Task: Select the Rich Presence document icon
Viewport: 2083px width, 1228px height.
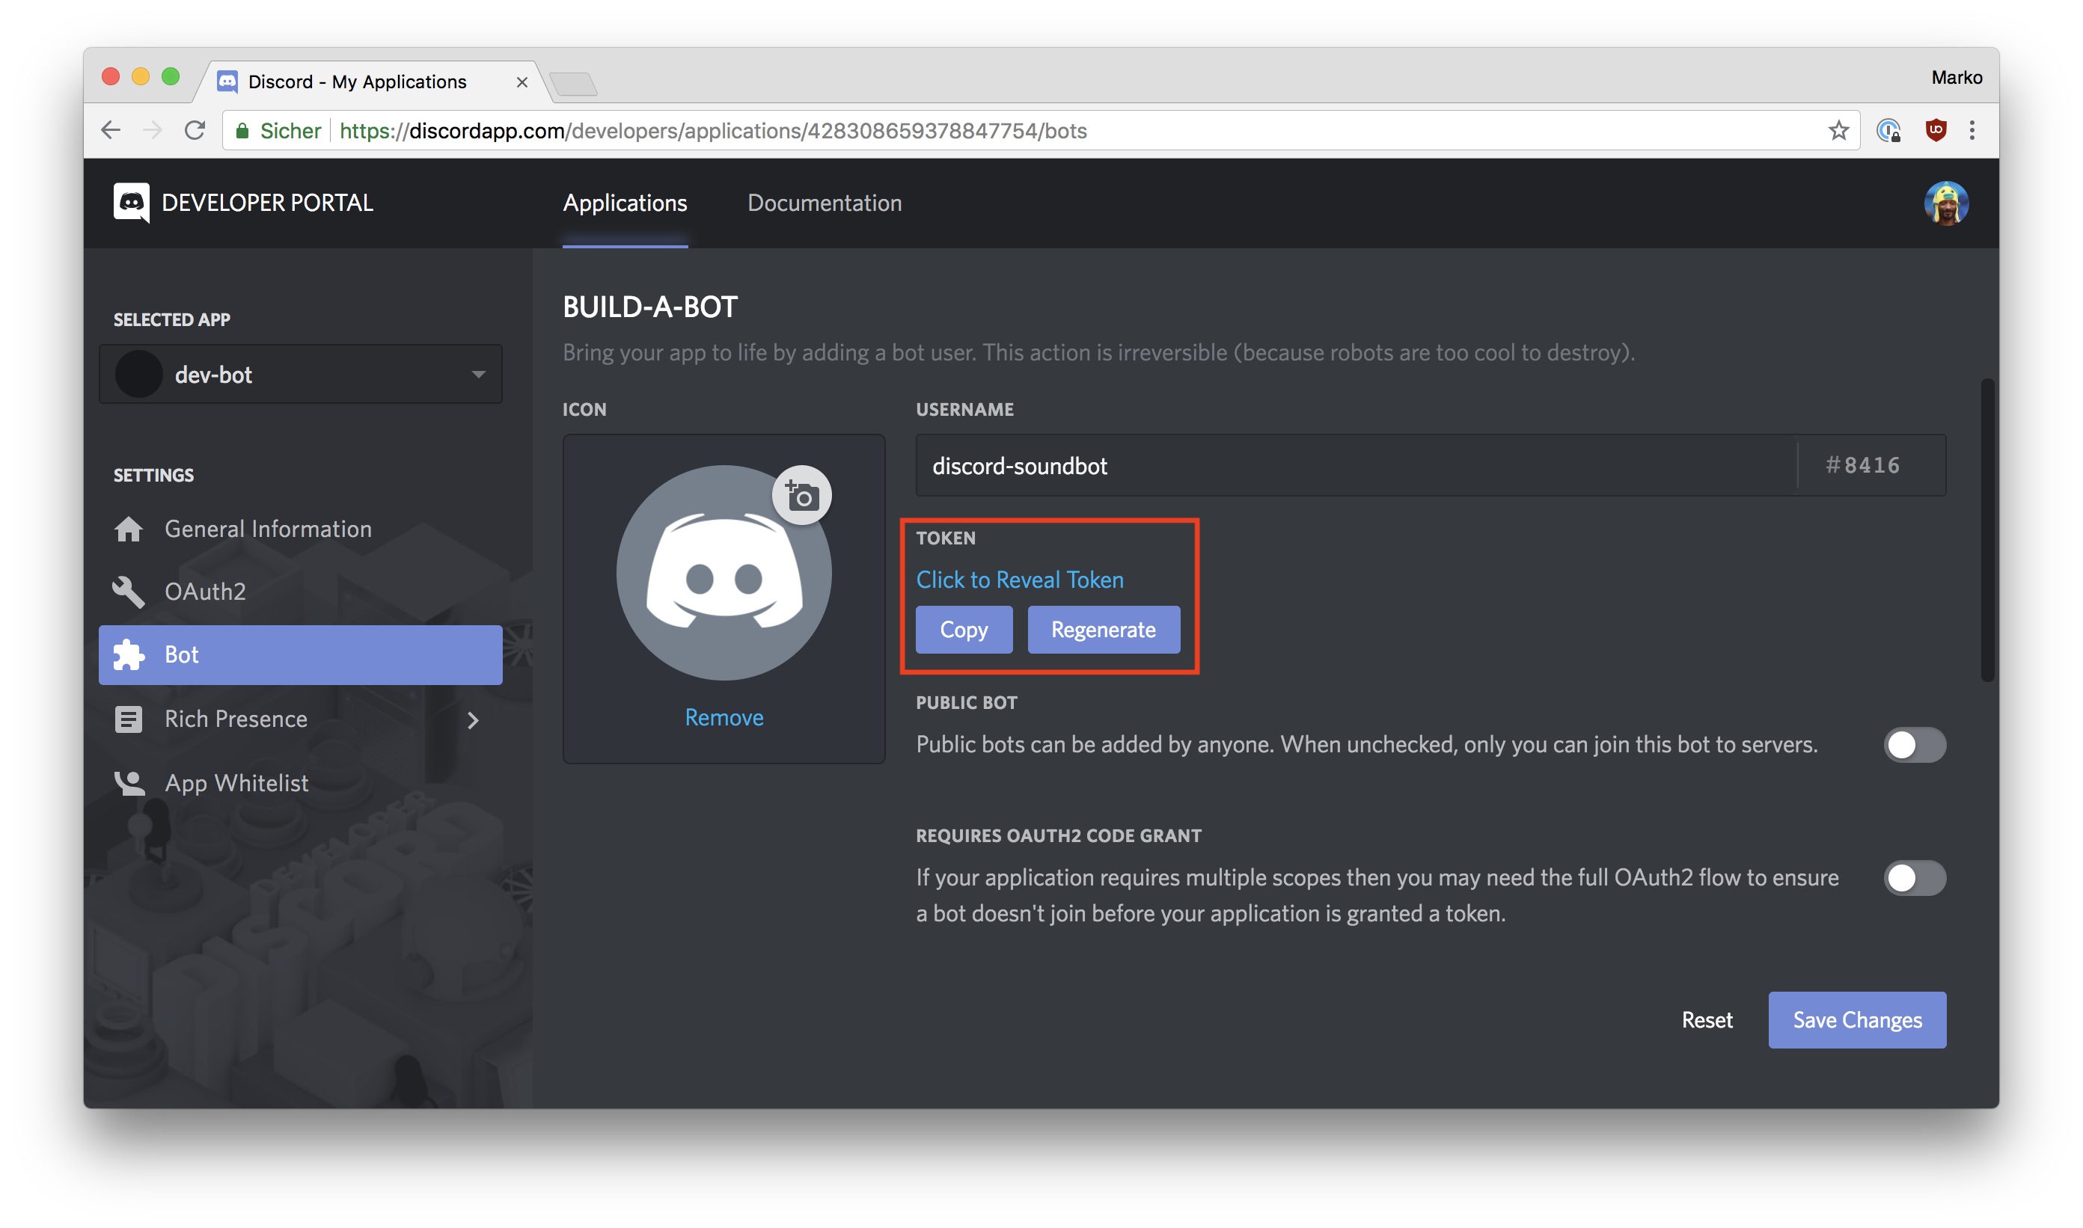Action: point(129,718)
